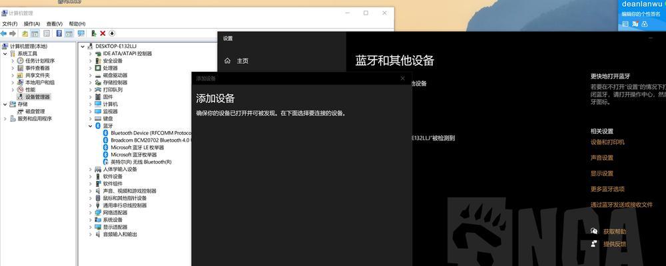Click the Up one level folder toolbar icon
This screenshot has height=266, width=666.
(x=25, y=33)
